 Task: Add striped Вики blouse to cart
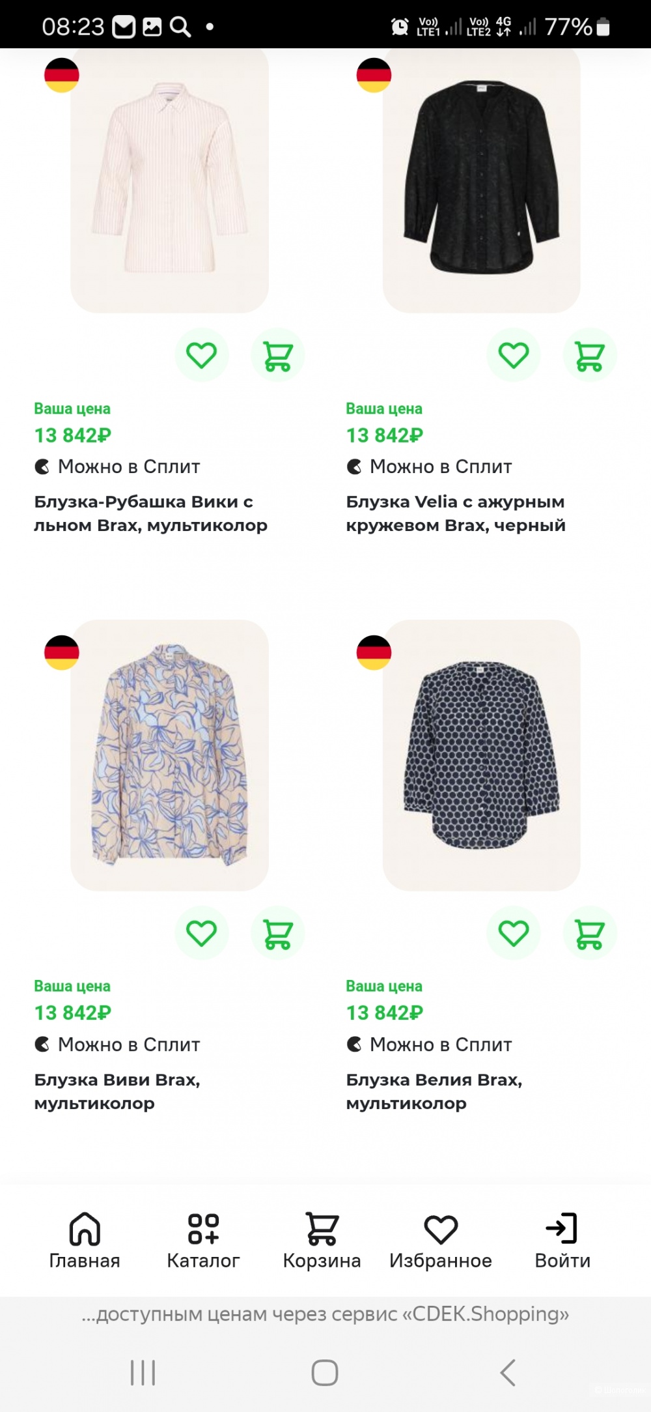(x=277, y=355)
